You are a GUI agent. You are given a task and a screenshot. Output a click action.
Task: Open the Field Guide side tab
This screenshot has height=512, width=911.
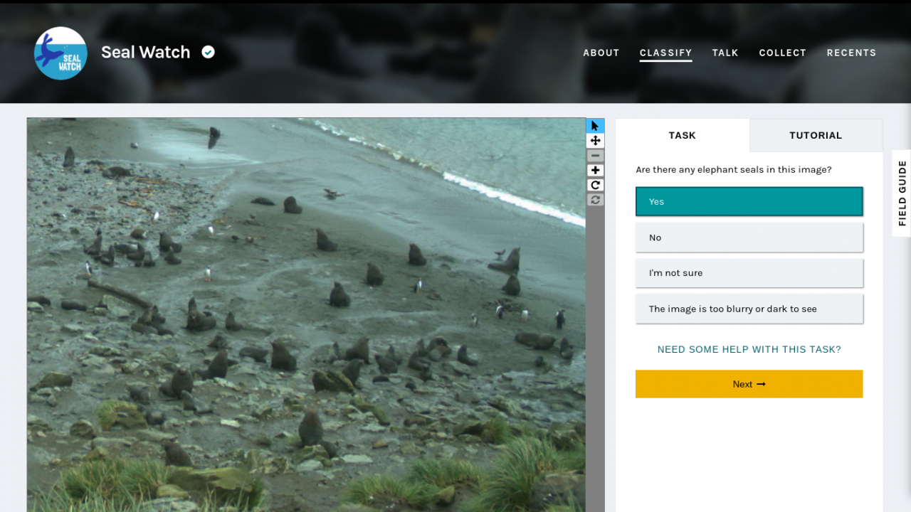click(x=902, y=193)
